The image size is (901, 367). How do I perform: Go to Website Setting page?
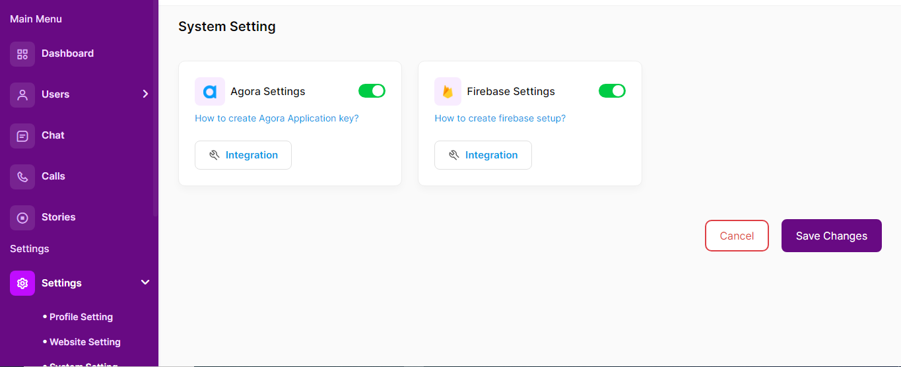[84, 342]
